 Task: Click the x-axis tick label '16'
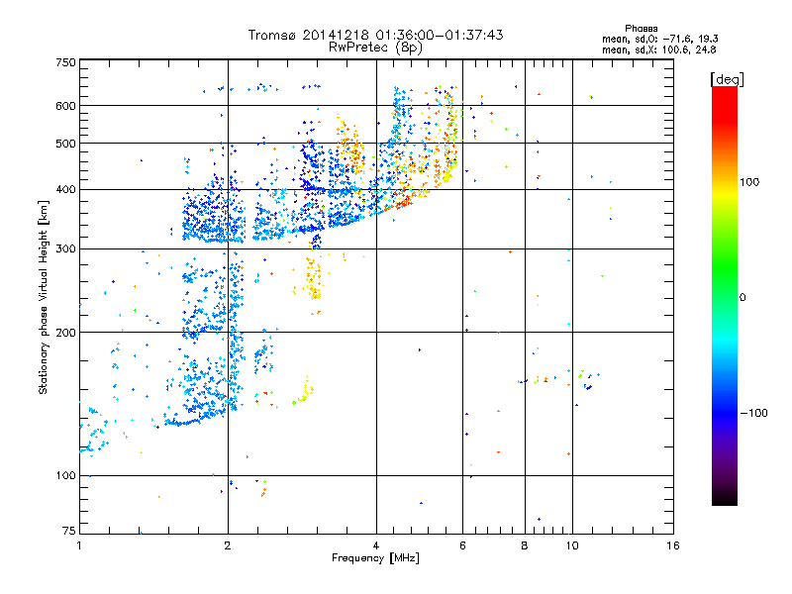(673, 545)
